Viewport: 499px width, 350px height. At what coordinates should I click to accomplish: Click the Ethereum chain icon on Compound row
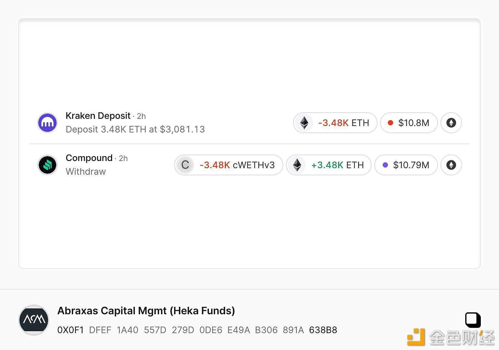coord(451,165)
